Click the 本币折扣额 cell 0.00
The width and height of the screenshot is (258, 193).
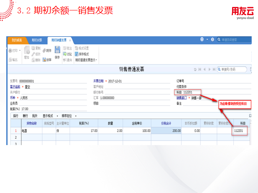[x=191, y=131]
